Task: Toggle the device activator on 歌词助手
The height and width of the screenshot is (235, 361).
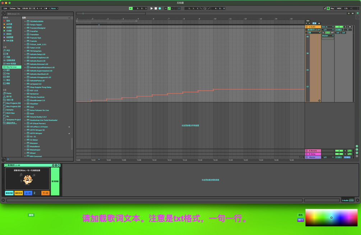Action: click(x=6, y=165)
